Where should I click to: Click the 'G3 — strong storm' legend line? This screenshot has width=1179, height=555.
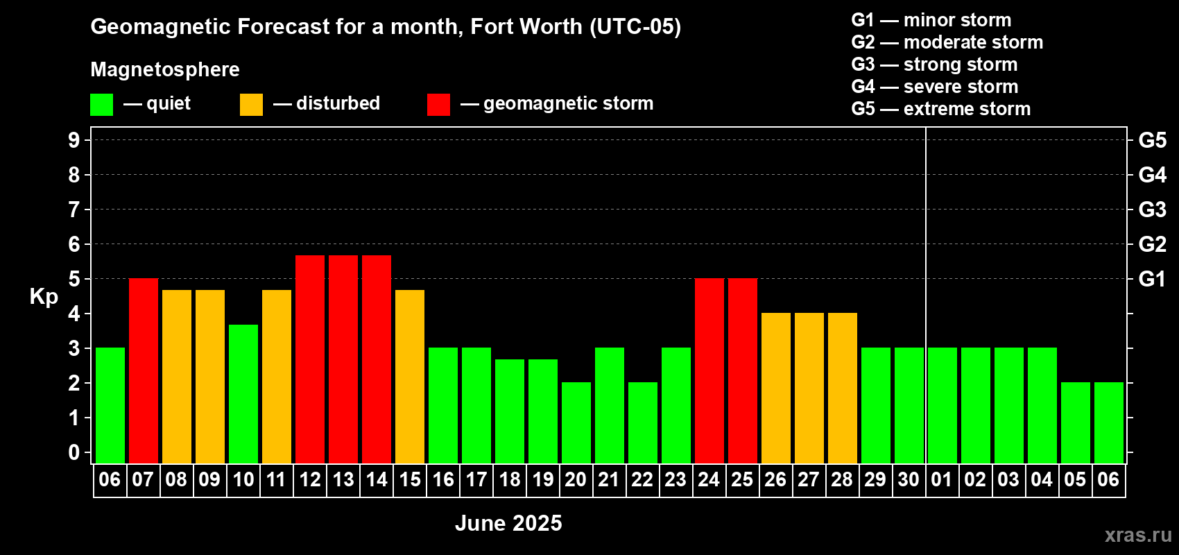click(935, 65)
